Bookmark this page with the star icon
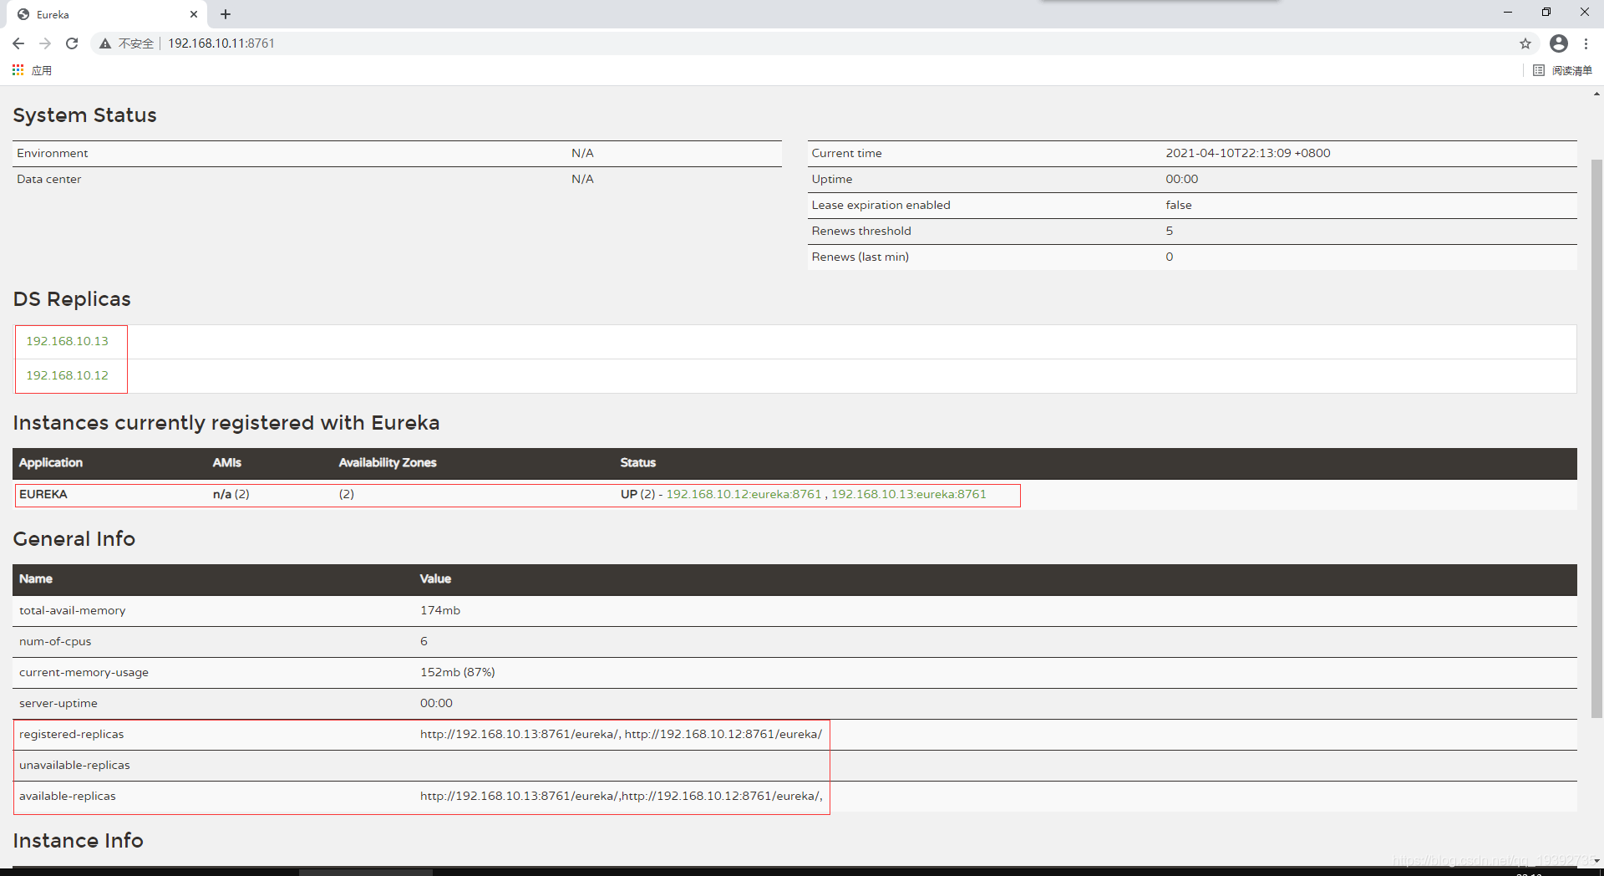Image resolution: width=1604 pixels, height=876 pixels. point(1525,43)
